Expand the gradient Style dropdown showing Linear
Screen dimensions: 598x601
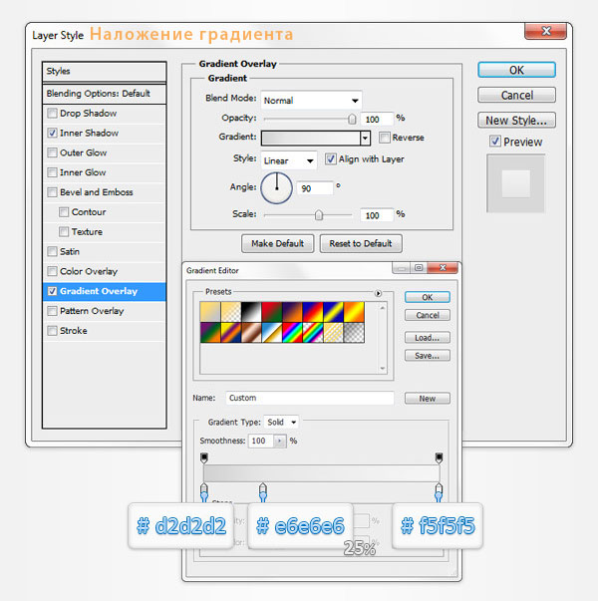[x=289, y=159]
